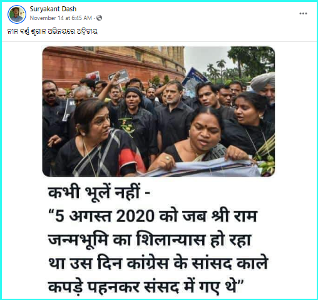The width and height of the screenshot is (318, 300).
Task: Click the last line 'कपड़े पहनकर संसद में गए थे'
Action: click(x=146, y=287)
